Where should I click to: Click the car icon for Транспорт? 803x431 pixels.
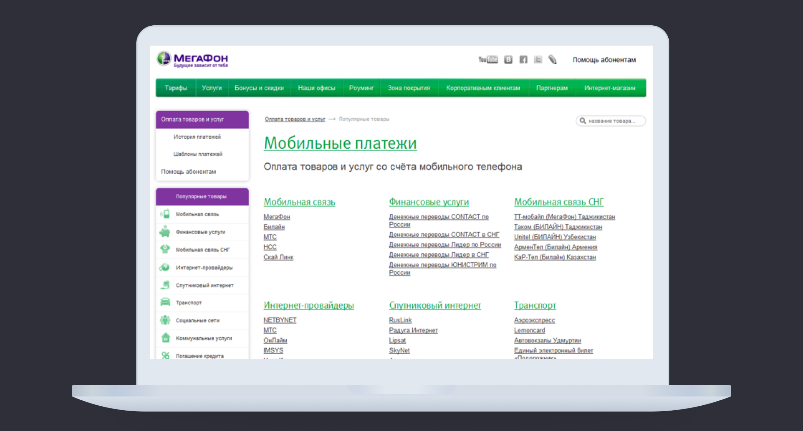click(165, 302)
